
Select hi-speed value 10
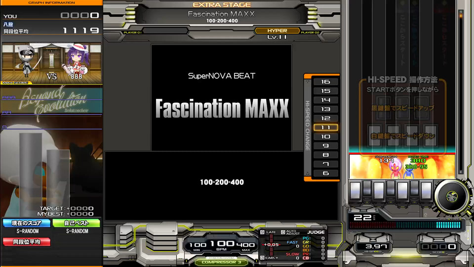[x=325, y=136]
